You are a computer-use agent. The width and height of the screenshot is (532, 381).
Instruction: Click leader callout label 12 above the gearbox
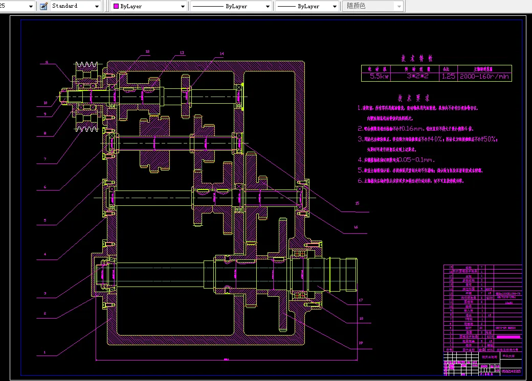(x=148, y=52)
